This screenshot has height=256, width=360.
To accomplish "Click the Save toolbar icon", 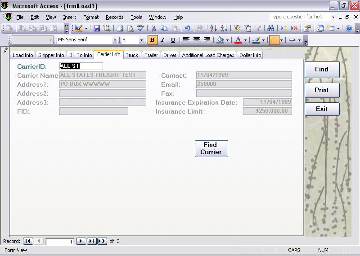I will pyautogui.click(x=97, y=28).
